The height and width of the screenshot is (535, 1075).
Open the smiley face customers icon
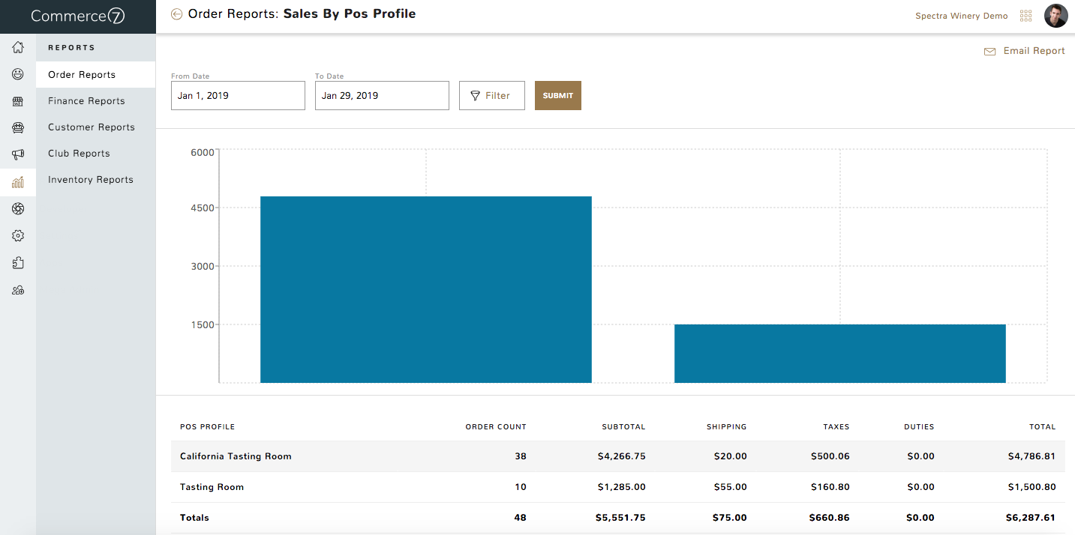[x=18, y=74]
